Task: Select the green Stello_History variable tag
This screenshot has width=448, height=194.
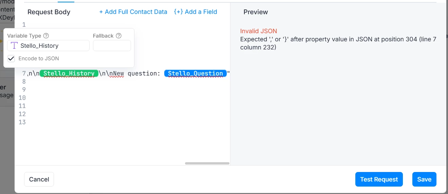Action: pos(69,73)
